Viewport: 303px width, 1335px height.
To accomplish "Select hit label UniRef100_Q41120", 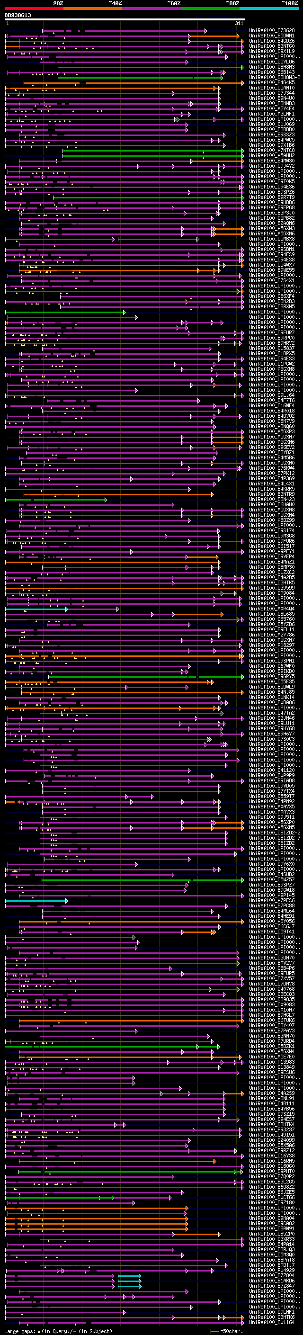I will pos(272,770).
